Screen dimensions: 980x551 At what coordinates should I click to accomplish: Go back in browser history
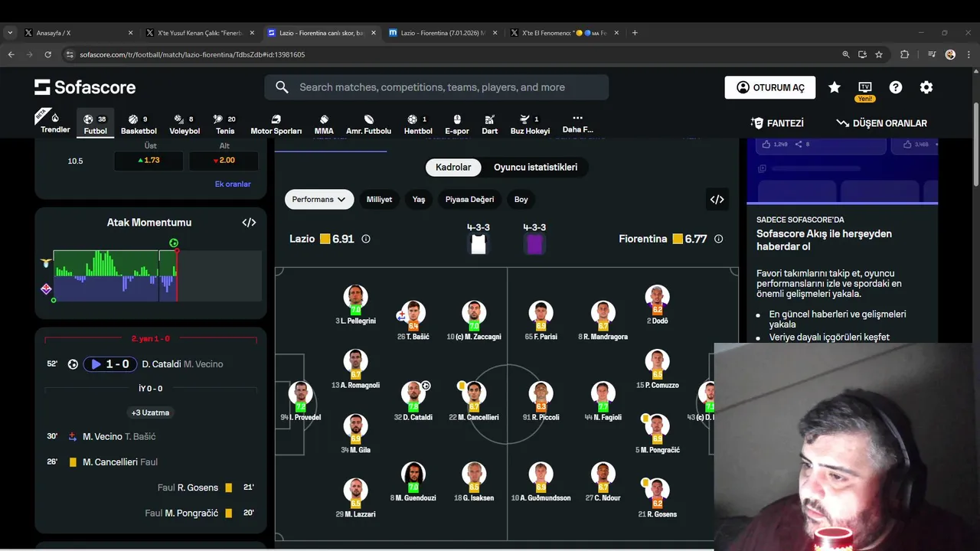click(11, 54)
